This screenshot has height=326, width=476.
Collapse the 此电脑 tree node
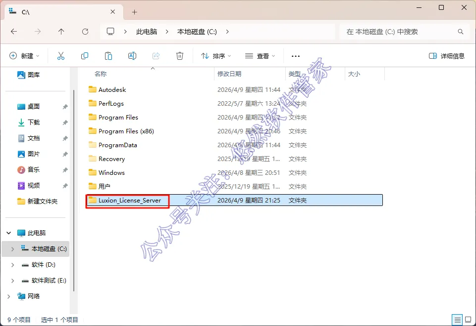pyautogui.click(x=9, y=233)
